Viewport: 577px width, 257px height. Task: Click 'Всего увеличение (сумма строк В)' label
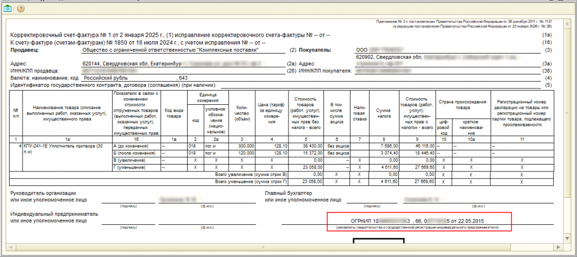[252, 174]
